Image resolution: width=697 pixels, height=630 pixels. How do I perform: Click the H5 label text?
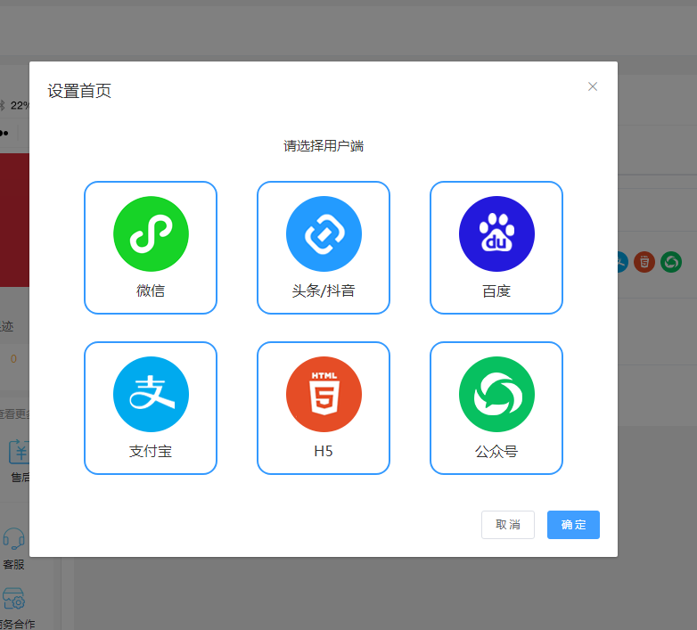tap(324, 452)
